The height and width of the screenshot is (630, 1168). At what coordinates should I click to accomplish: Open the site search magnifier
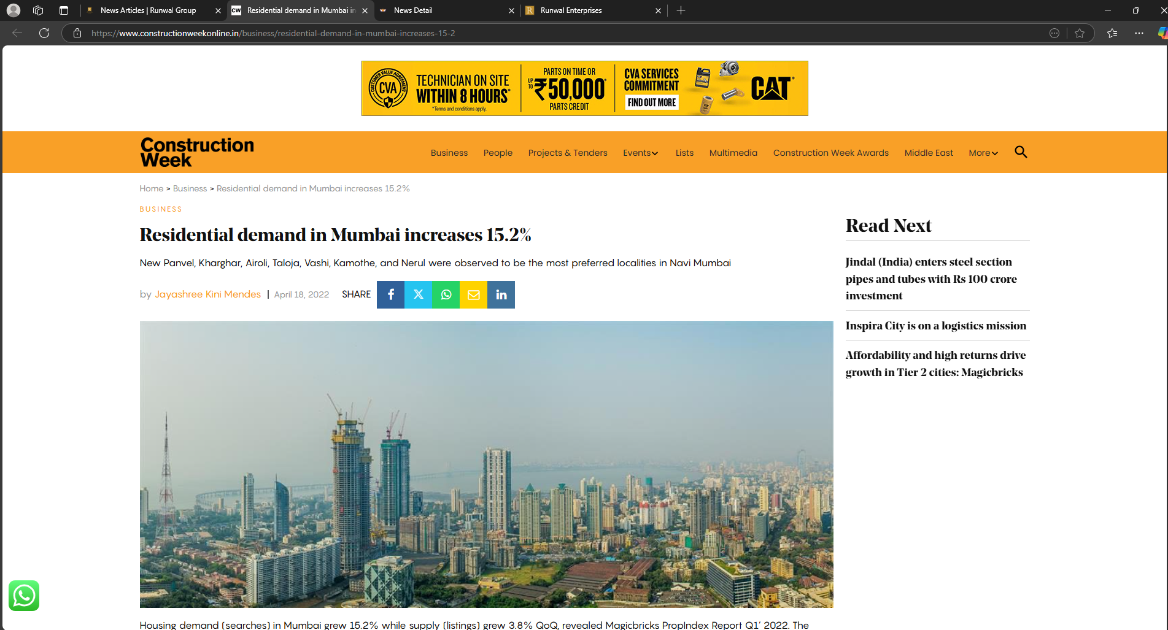click(1021, 152)
